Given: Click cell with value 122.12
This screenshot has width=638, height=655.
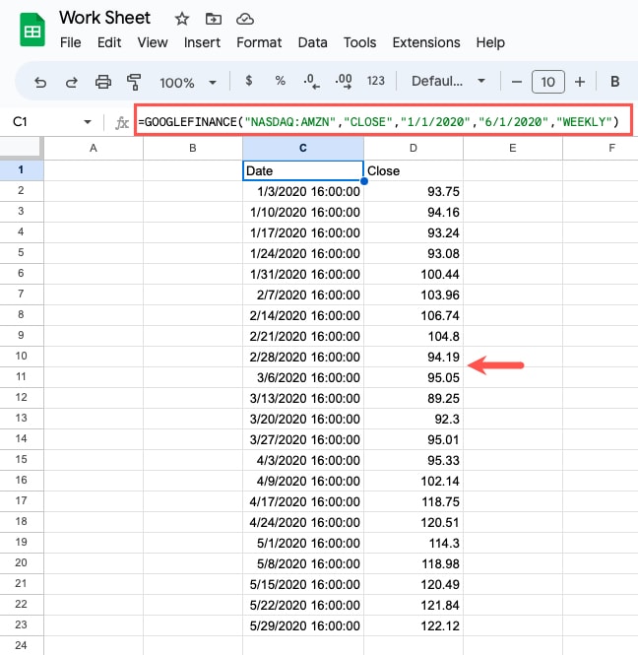Looking at the screenshot, I should 414,625.
